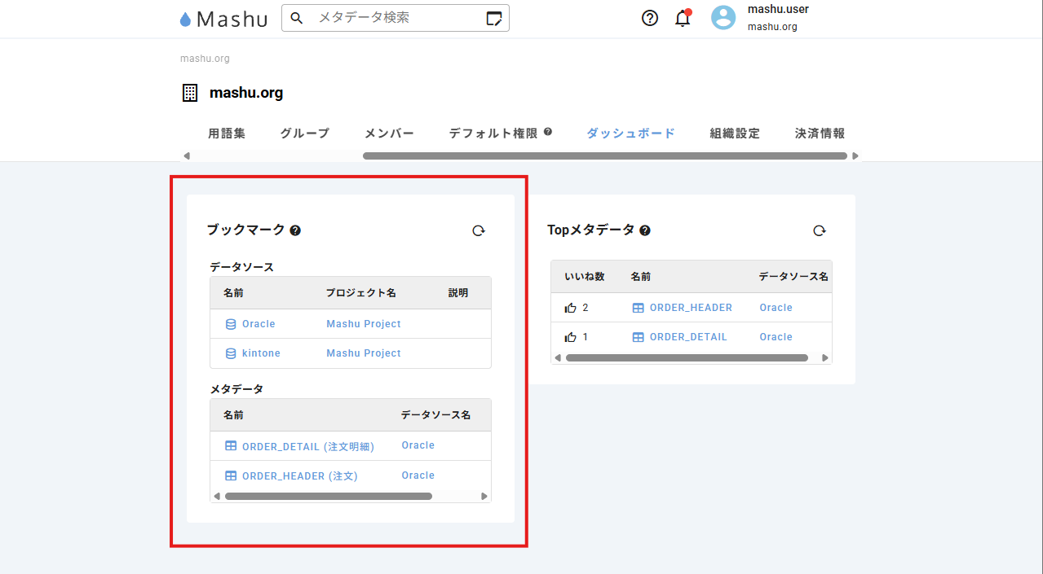Click the table icon beside ORDER_HEADER (注文)
This screenshot has width=1043, height=574.
click(x=231, y=475)
